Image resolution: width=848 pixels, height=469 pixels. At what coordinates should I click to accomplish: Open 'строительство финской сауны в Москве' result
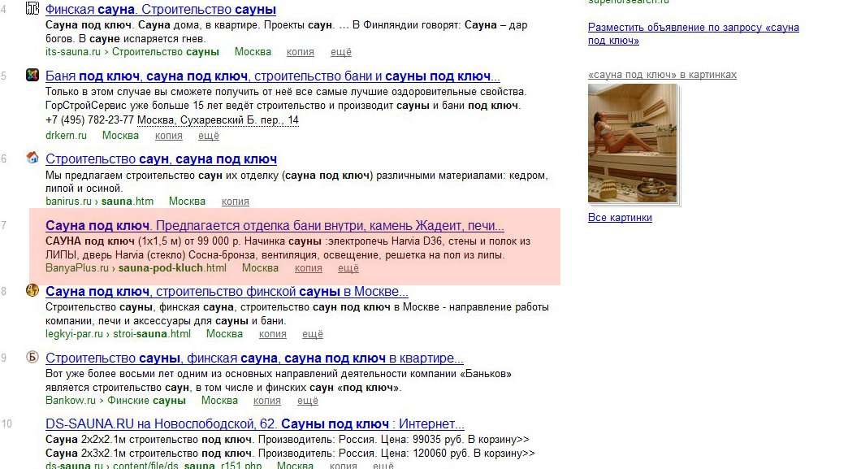coord(227,292)
